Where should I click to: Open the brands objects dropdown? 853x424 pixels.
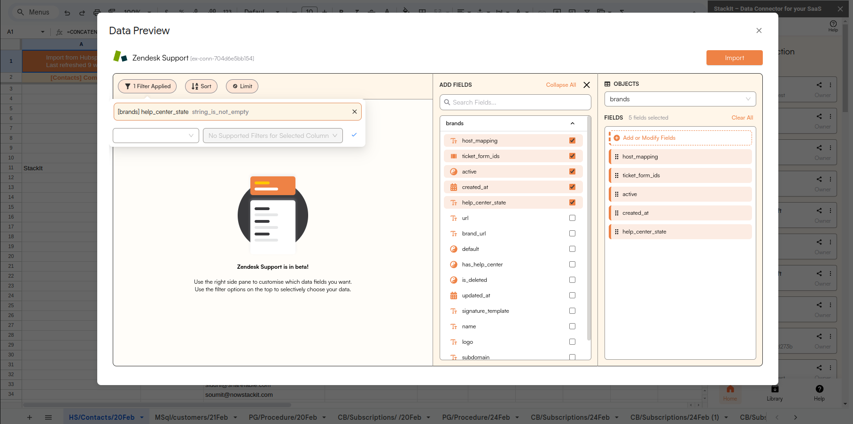click(x=680, y=99)
